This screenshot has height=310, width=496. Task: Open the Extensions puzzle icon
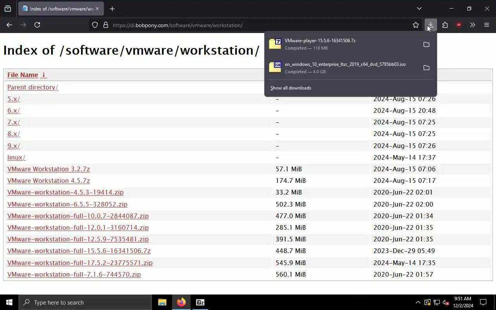[x=445, y=25]
